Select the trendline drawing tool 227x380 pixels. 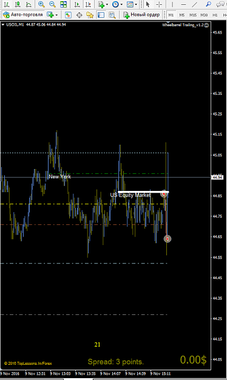tap(194, 4)
